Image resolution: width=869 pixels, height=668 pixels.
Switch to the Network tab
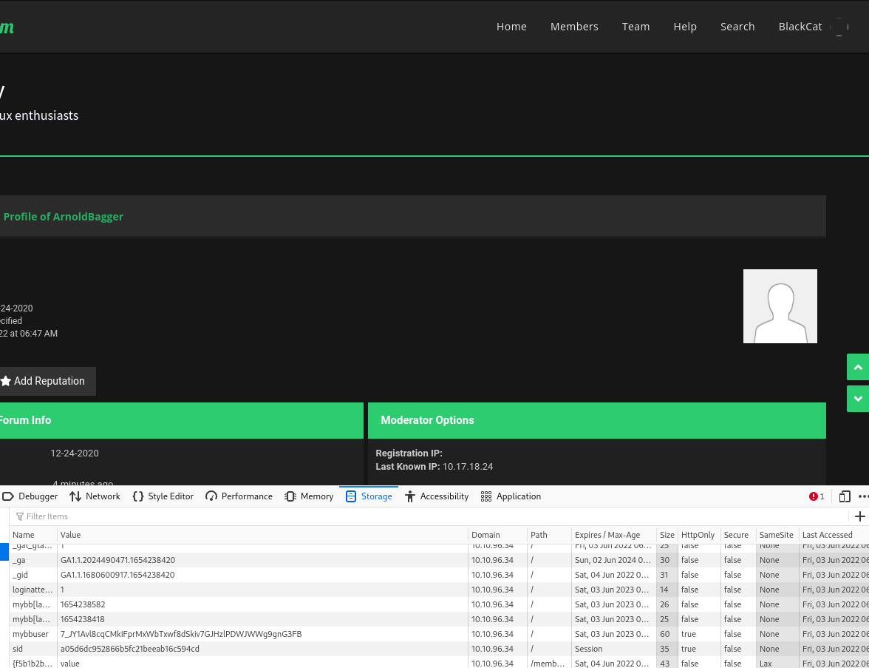95,496
